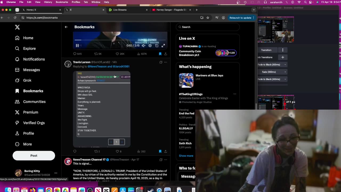Click the X Search field

click(208, 27)
